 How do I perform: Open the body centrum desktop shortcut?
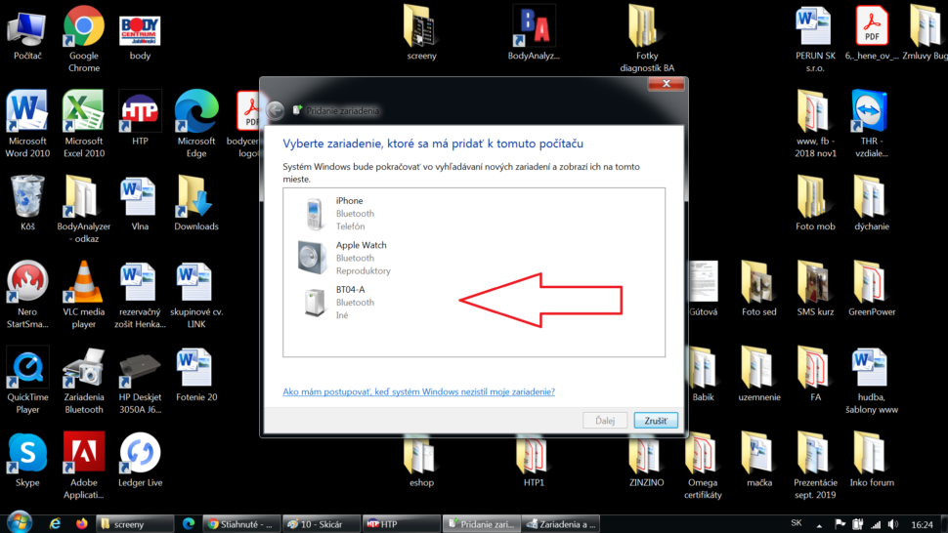[x=140, y=35]
